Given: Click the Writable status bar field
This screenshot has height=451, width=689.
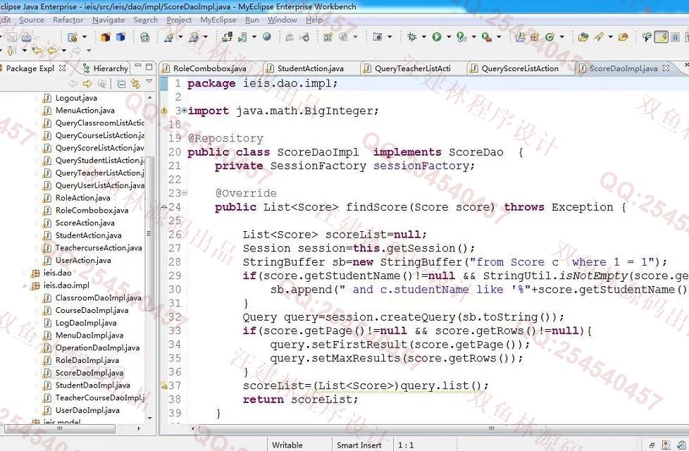Looking at the screenshot, I should point(287,445).
